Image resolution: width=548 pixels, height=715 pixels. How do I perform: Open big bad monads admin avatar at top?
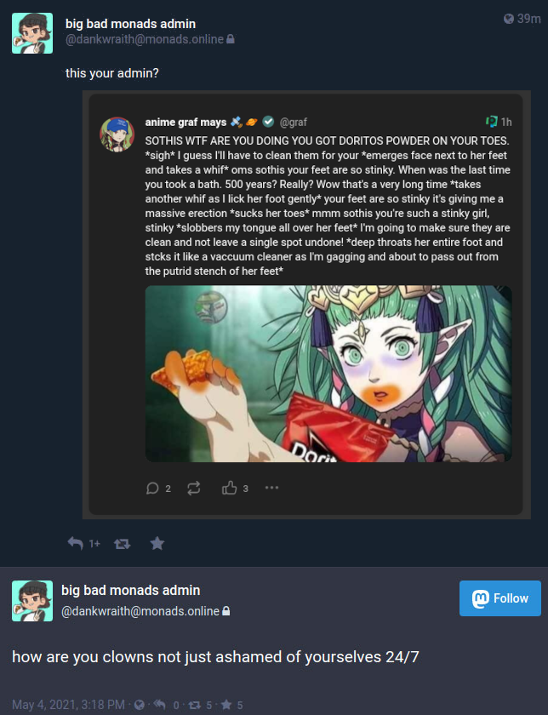[x=32, y=33]
